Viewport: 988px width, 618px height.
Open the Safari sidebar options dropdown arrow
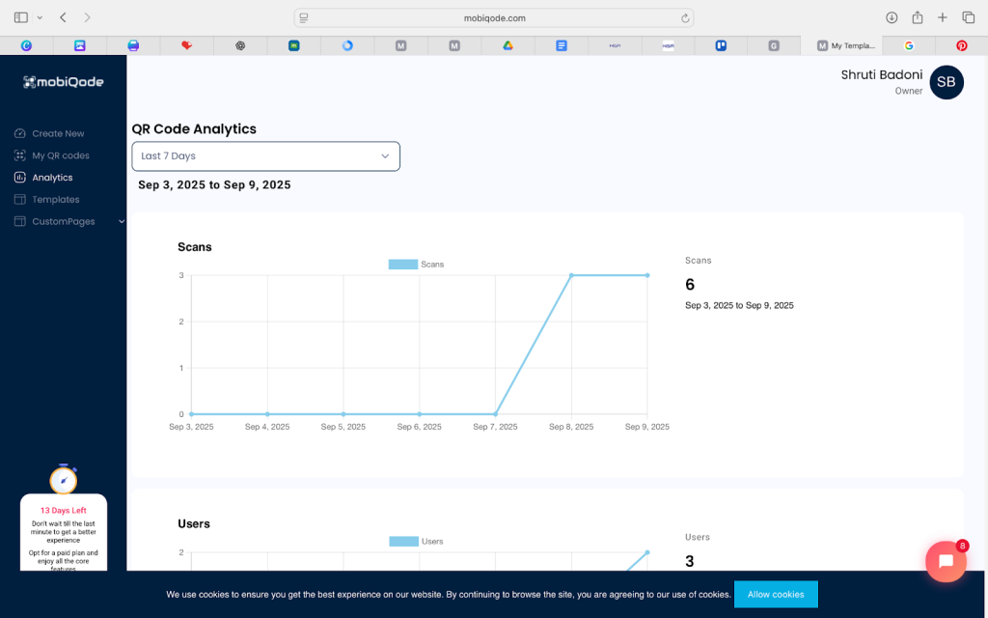point(40,17)
